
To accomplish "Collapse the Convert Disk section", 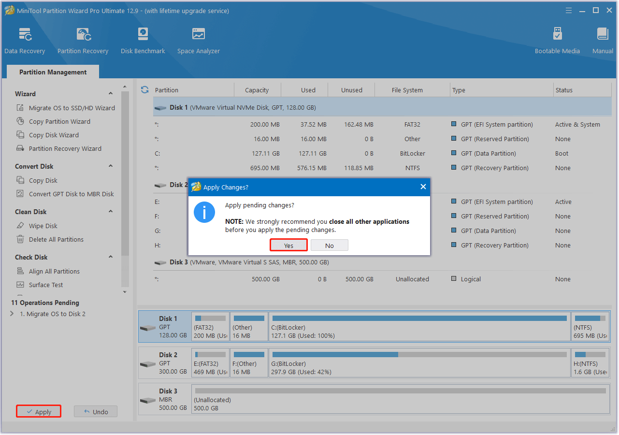I will (x=111, y=166).
